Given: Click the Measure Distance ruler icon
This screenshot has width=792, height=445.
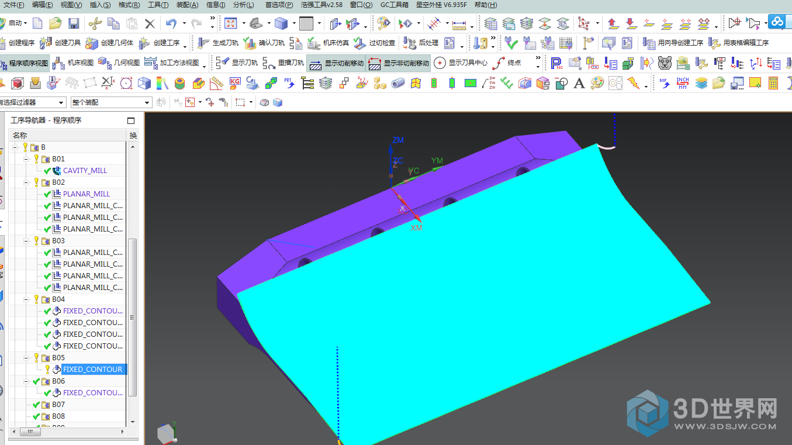Looking at the screenshot, I should pyautogui.click(x=459, y=24).
